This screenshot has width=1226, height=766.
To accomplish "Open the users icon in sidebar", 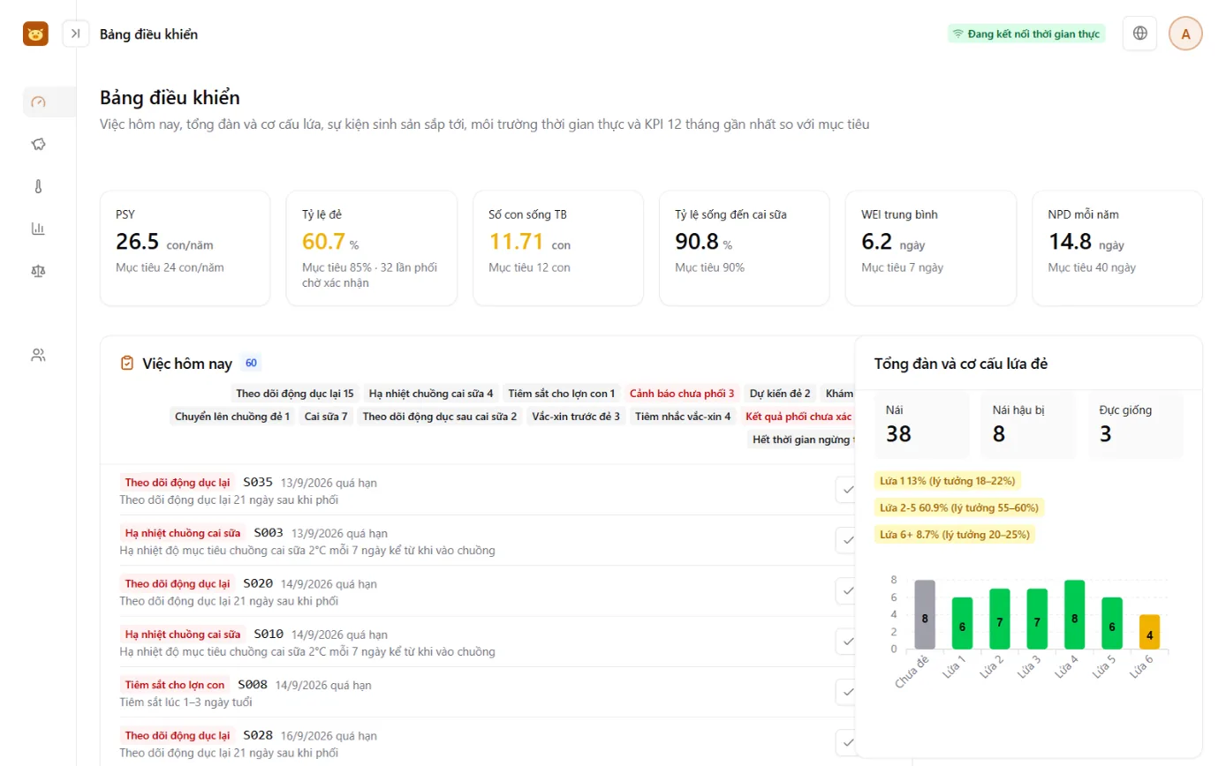I will [38, 356].
